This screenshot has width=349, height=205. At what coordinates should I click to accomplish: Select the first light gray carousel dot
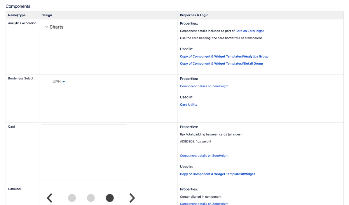pyautogui.click(x=72, y=198)
